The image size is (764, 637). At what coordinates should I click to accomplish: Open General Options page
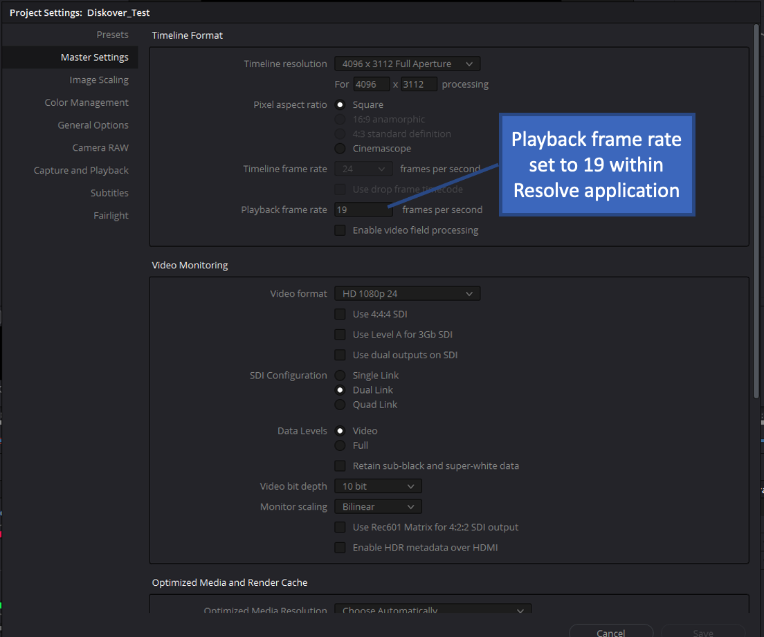coord(93,125)
